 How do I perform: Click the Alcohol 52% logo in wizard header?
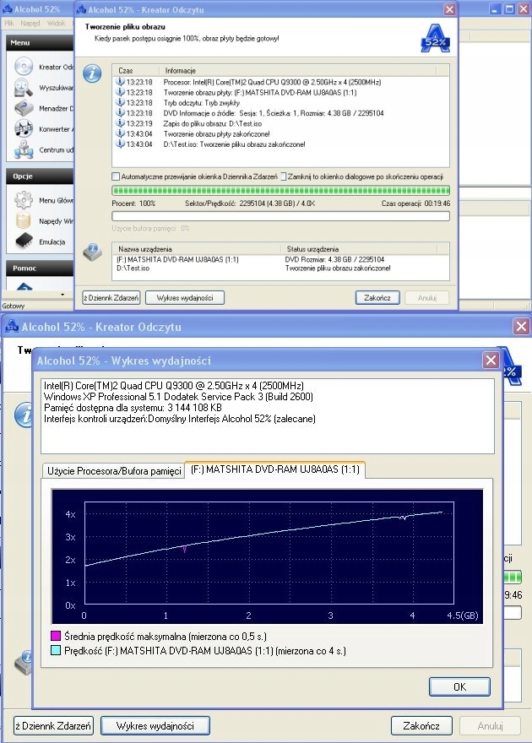[435, 38]
